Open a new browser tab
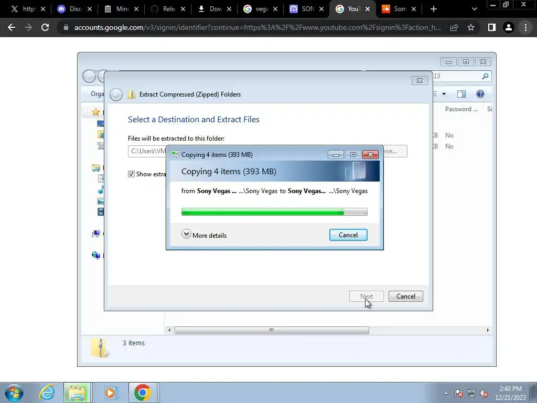This screenshot has width=537, height=403. 434,9
